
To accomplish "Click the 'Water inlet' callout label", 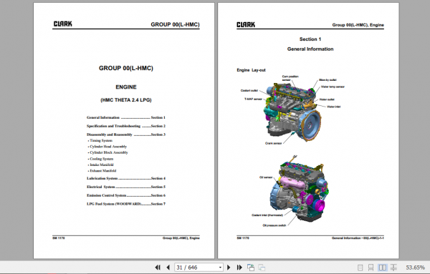I will [x=333, y=107].
